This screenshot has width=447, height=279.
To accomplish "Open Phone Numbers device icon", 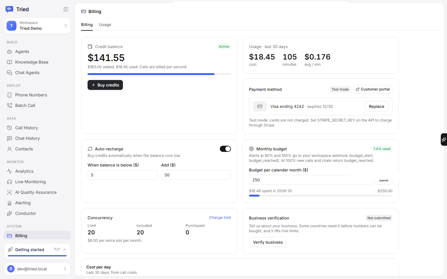I will (x=10, y=95).
